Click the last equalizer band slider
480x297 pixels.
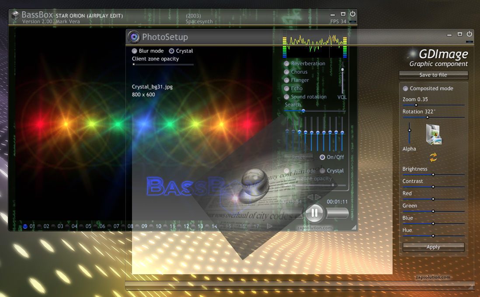pos(342,133)
